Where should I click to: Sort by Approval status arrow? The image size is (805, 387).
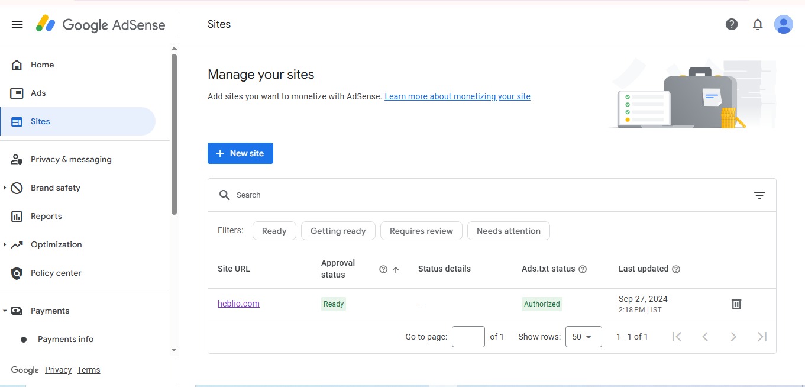click(x=396, y=269)
